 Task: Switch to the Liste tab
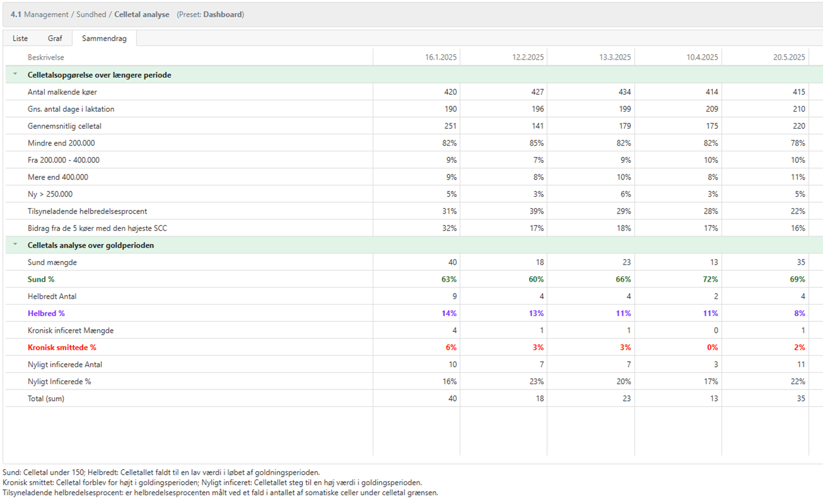(x=20, y=38)
